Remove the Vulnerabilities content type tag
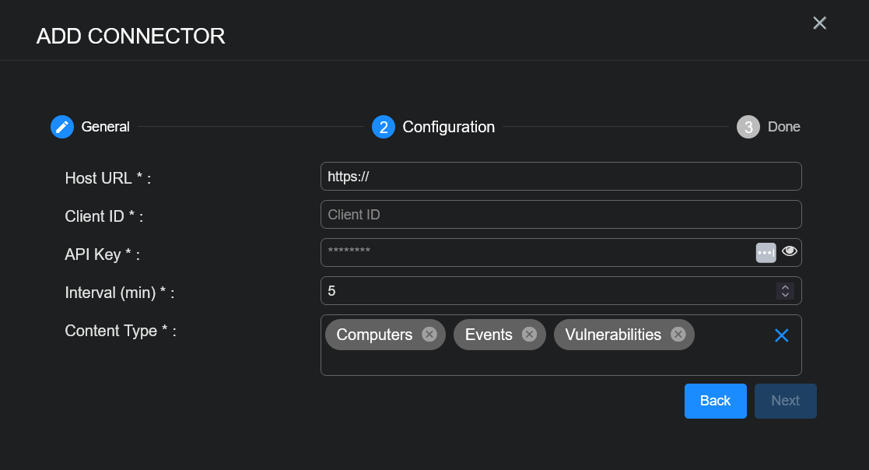Screen dimensions: 869x470 (678, 335)
